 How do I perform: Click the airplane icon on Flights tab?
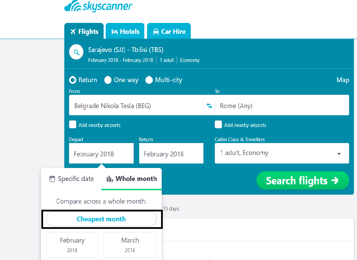pyautogui.click(x=73, y=31)
